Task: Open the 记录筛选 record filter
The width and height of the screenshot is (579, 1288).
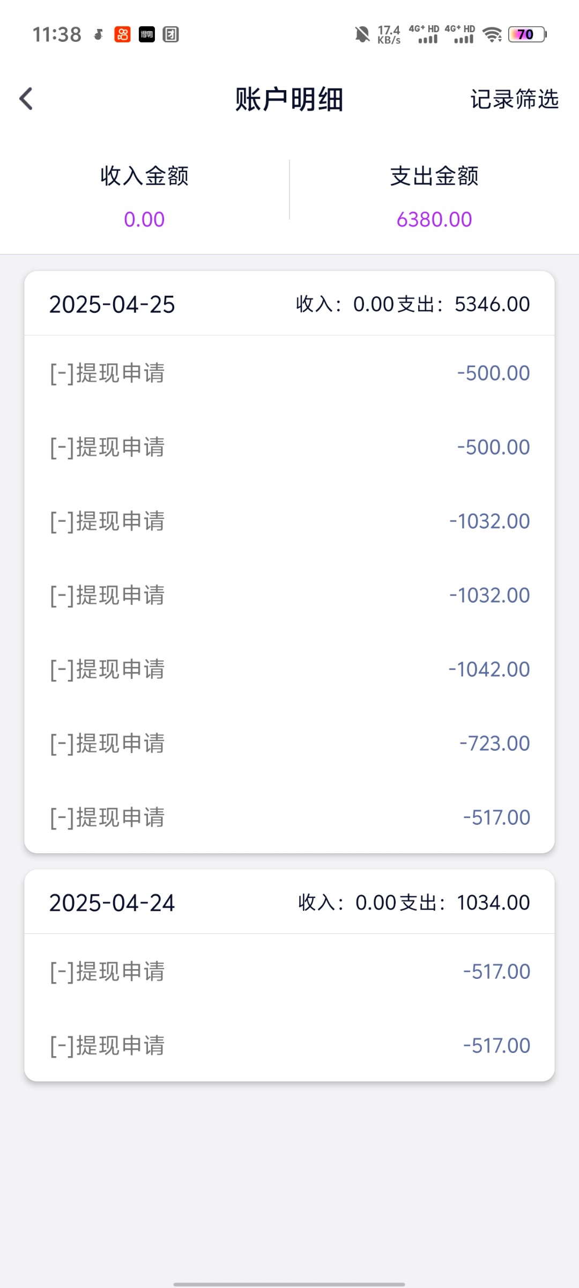Action: pos(514,99)
